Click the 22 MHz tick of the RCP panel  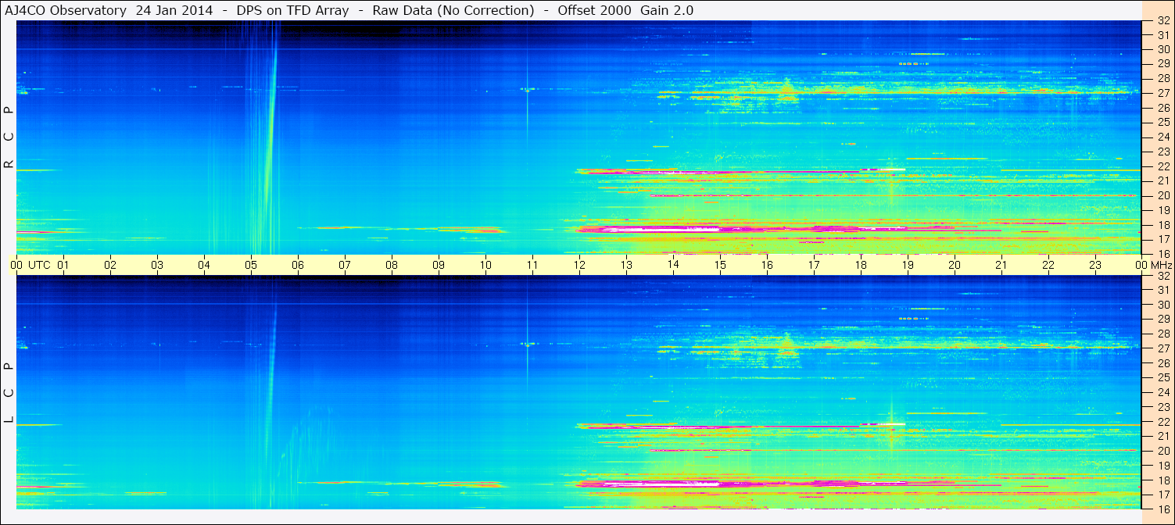tap(1163, 166)
